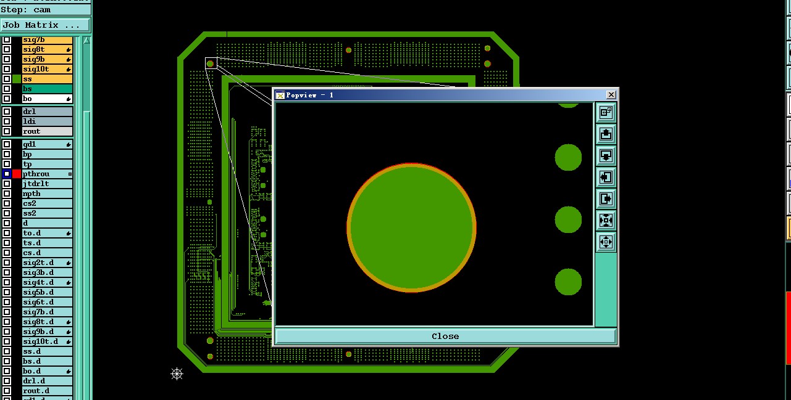Toggle the checkbox for layer pthrou

tap(7, 174)
